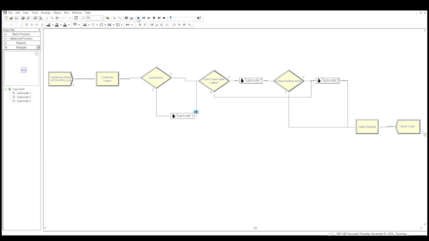Select the Text drawing tool
Screen dimensions: 429x241
tap(42, 25)
